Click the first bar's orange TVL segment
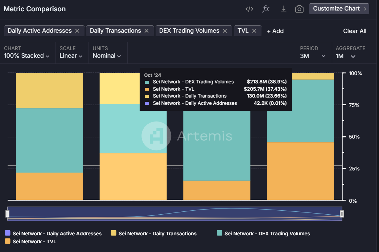 (x=50, y=186)
